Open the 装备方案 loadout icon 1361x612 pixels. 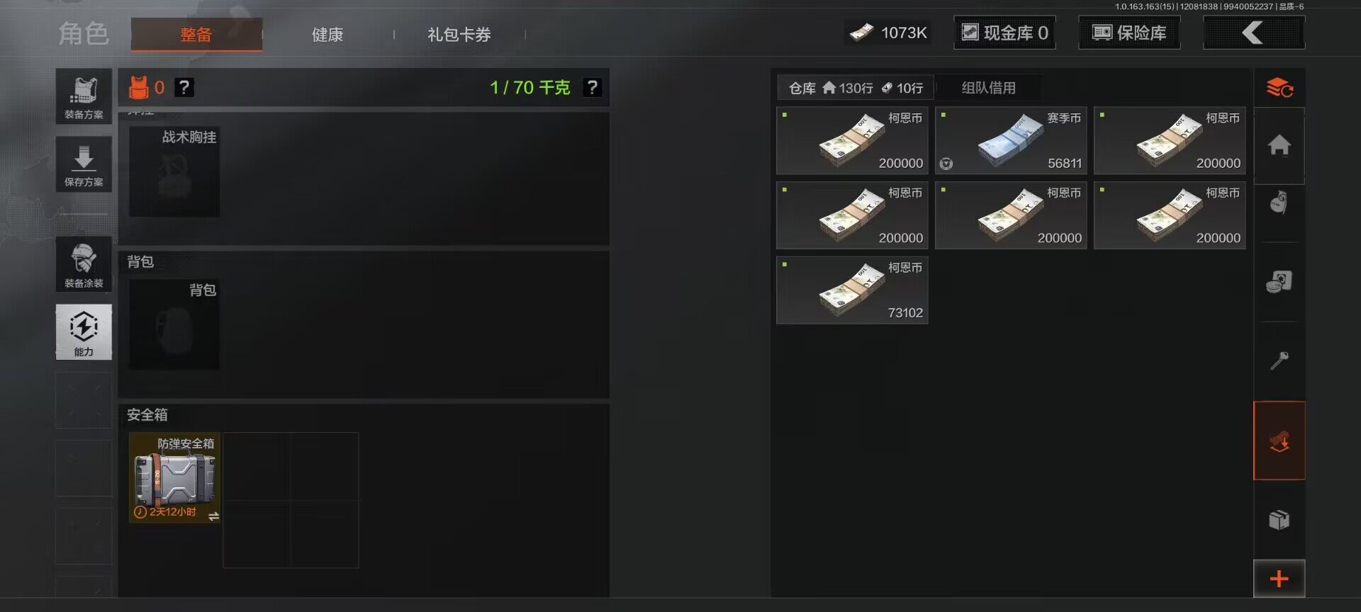(84, 96)
